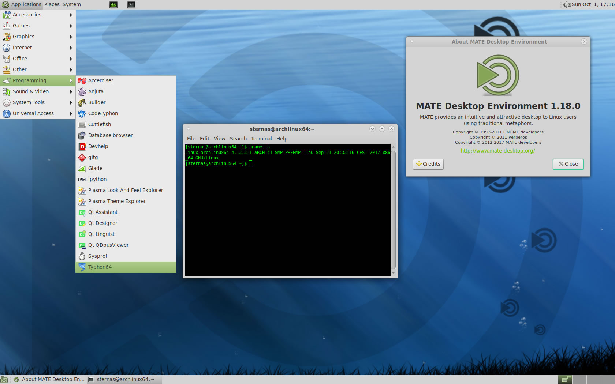Image resolution: width=615 pixels, height=384 pixels.
Task: Click the Plasma Theme Explorer icon
Action: click(x=82, y=201)
